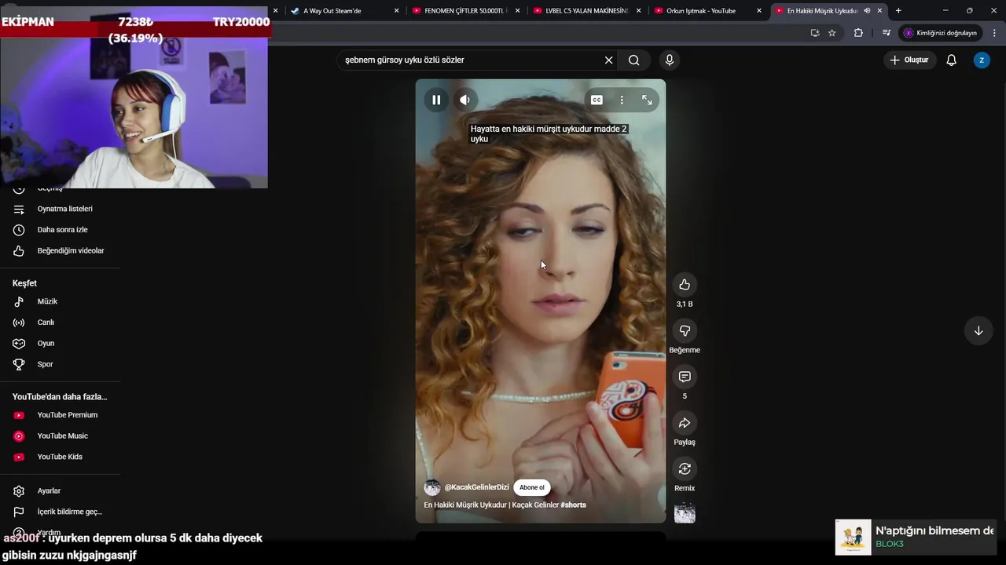Image resolution: width=1006 pixels, height=565 pixels.
Task: Start voice search with microphone
Action: pos(670,60)
